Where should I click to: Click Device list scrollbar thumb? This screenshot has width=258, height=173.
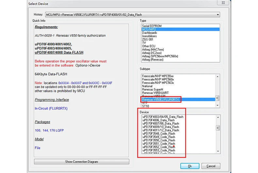[218, 128]
